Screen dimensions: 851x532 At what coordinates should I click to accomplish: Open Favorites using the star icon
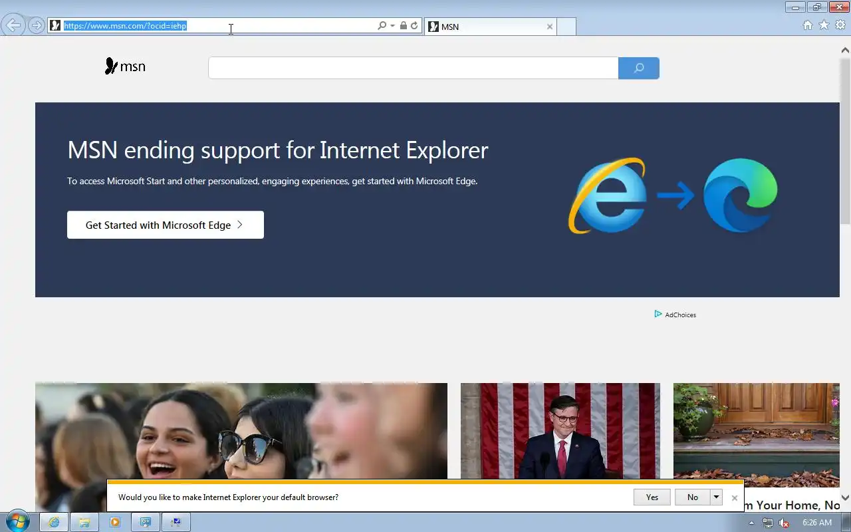(x=824, y=25)
